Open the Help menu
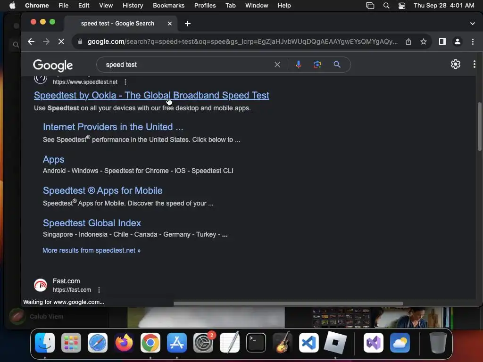 (x=284, y=5)
